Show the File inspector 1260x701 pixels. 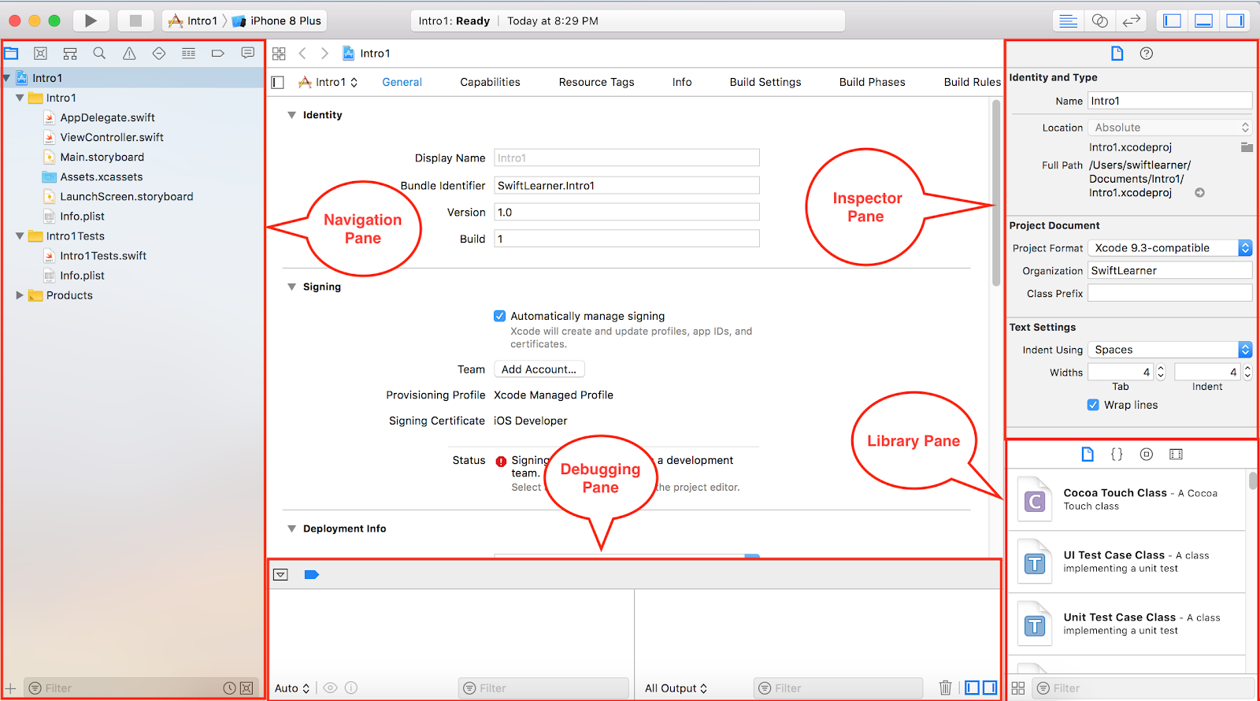coord(1117,54)
